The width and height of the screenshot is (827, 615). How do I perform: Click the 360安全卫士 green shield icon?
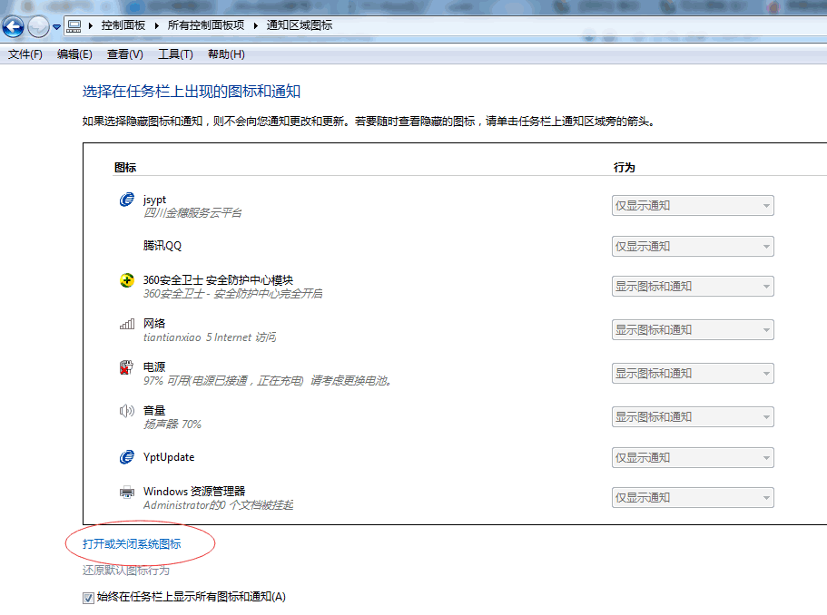126,280
